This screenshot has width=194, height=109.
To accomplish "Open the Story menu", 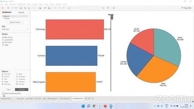I will tap(29, 4).
